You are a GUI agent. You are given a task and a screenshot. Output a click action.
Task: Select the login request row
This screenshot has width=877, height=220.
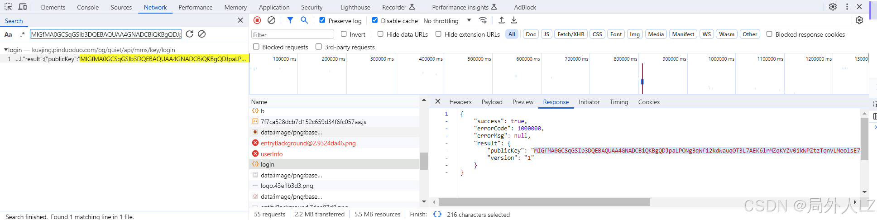[x=335, y=164]
